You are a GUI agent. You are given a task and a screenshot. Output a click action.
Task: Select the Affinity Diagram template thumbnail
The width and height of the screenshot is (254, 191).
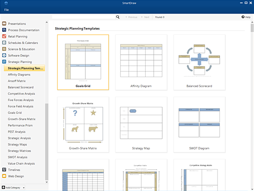pyautogui.click(x=141, y=62)
